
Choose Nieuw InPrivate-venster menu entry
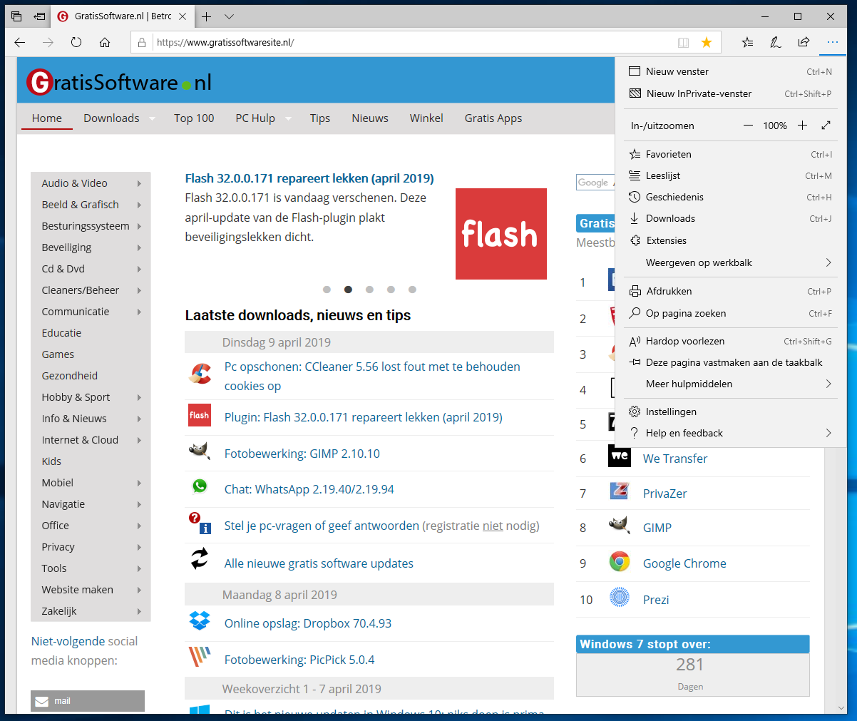pyautogui.click(x=699, y=93)
